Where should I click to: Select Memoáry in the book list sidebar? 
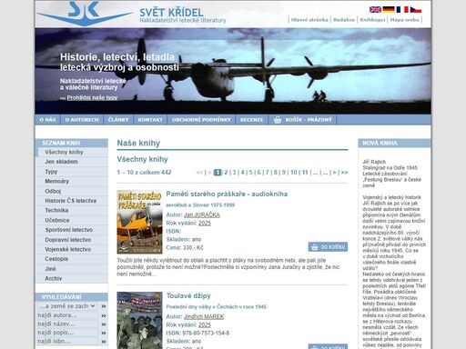click(x=57, y=181)
